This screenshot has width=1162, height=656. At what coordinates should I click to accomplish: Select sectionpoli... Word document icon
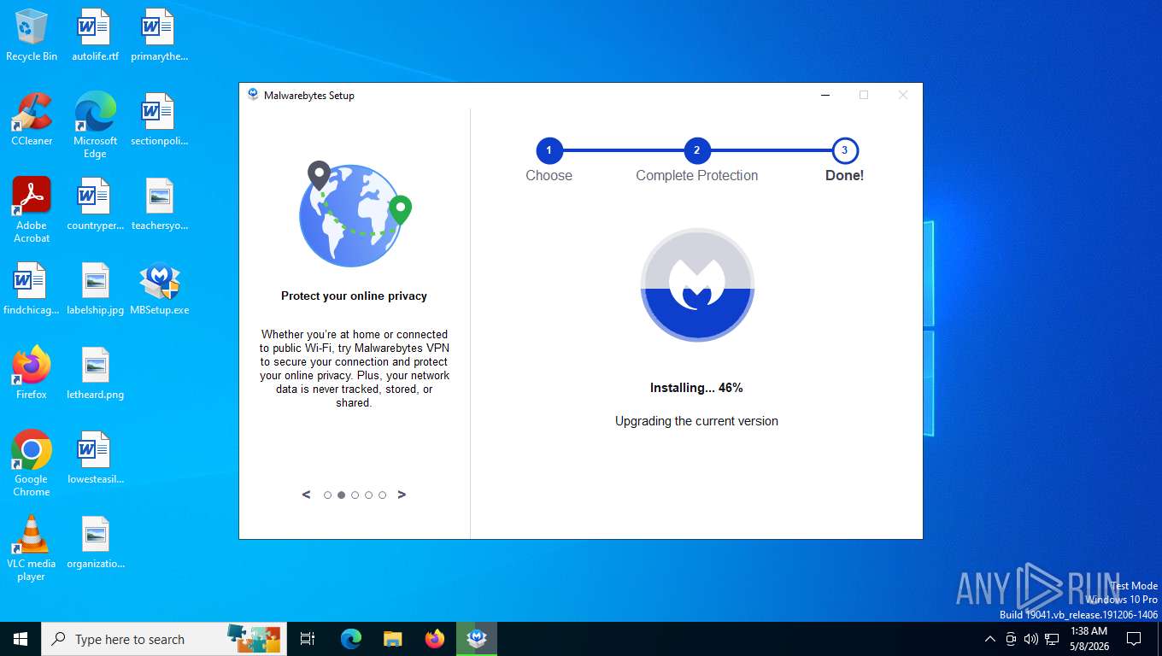click(x=159, y=120)
